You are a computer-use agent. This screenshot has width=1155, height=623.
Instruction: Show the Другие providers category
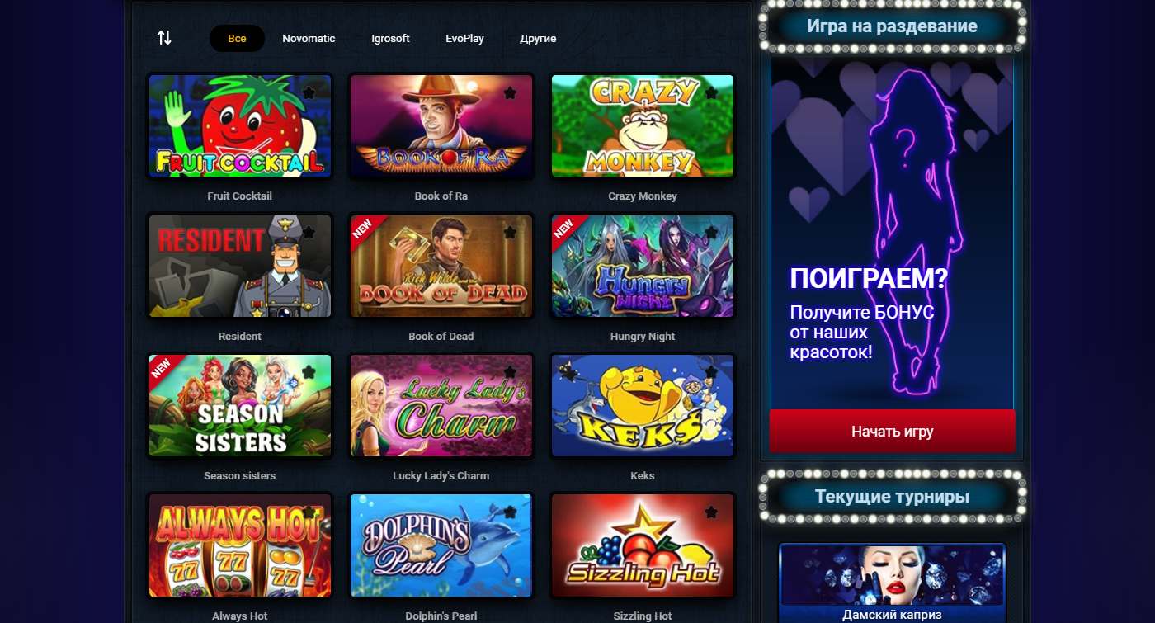pos(538,39)
